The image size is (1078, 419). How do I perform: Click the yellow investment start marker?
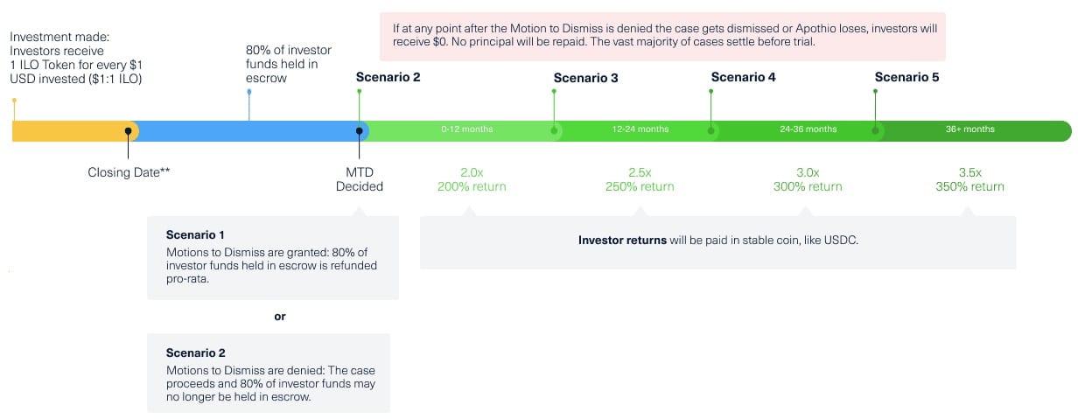click(x=14, y=101)
